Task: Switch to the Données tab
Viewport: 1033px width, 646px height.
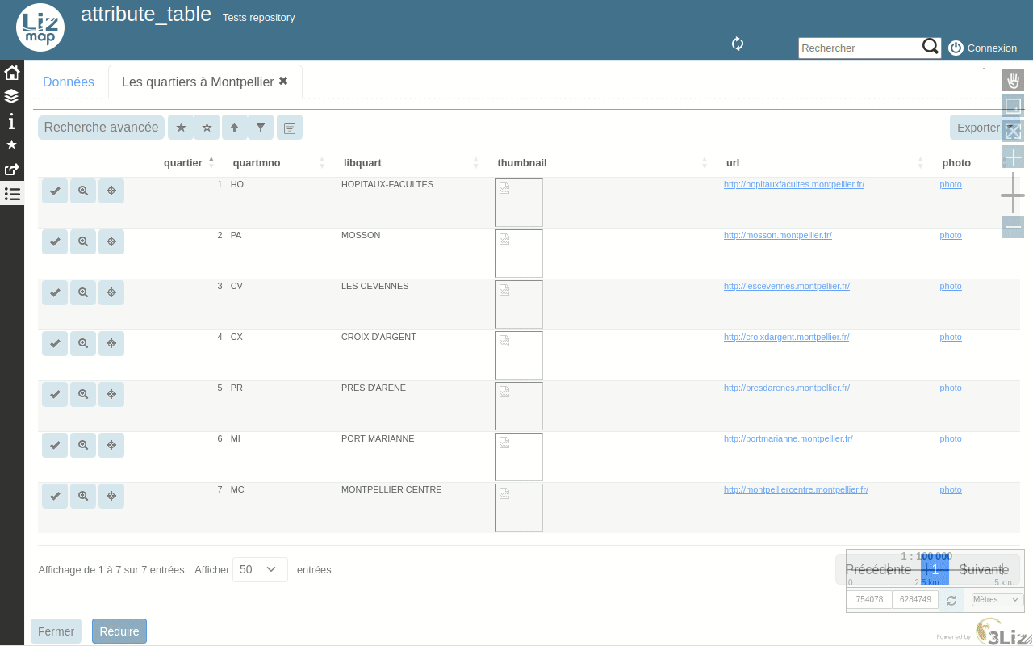Action: coord(69,82)
